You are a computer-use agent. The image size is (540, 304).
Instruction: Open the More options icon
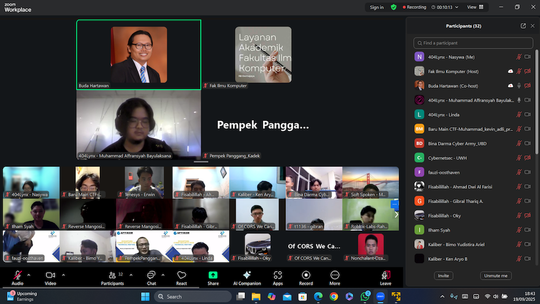click(335, 277)
